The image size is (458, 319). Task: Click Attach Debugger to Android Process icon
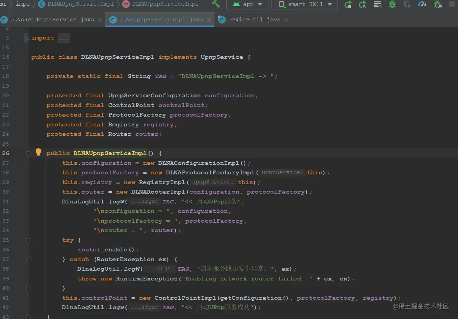(437, 5)
